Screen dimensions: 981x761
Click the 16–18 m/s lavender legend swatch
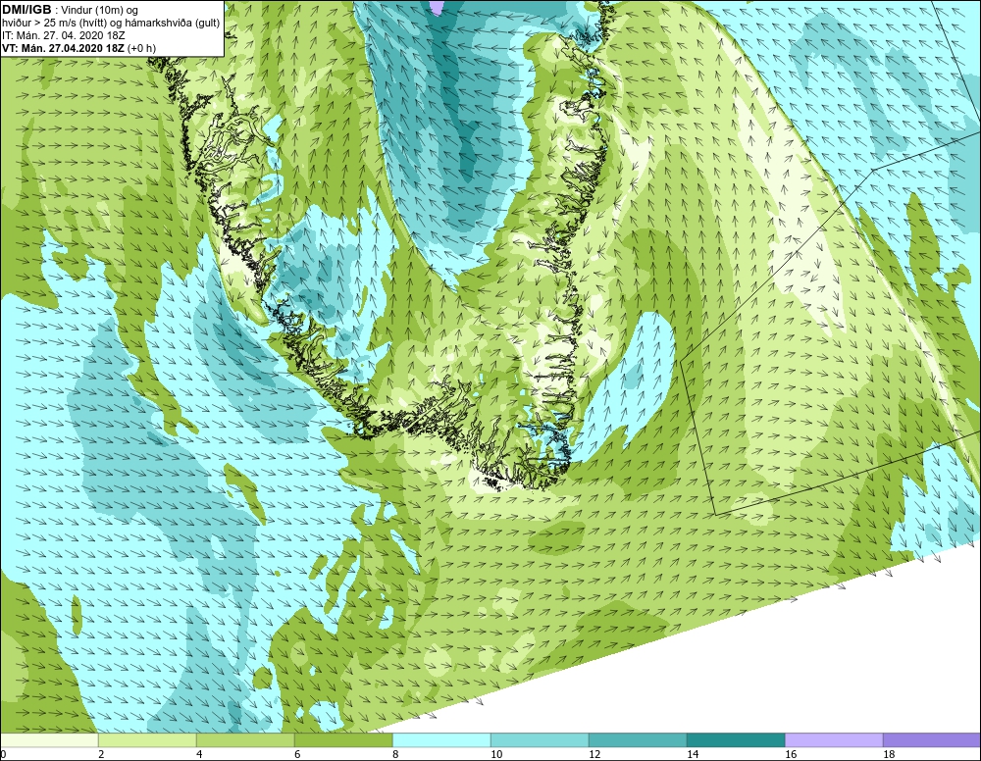pyautogui.click(x=834, y=740)
